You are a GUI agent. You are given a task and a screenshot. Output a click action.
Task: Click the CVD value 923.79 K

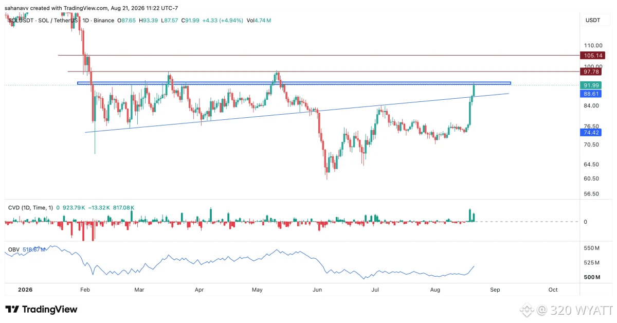point(75,208)
